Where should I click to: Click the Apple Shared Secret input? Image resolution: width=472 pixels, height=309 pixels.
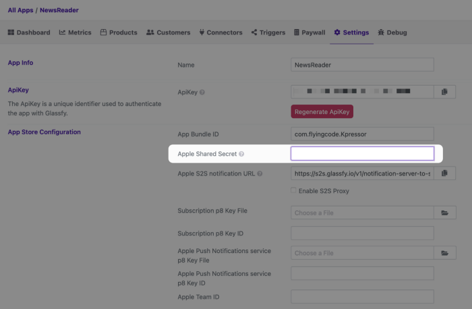(x=362, y=154)
